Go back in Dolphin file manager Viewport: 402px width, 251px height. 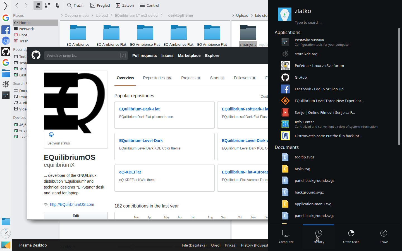point(17,5)
